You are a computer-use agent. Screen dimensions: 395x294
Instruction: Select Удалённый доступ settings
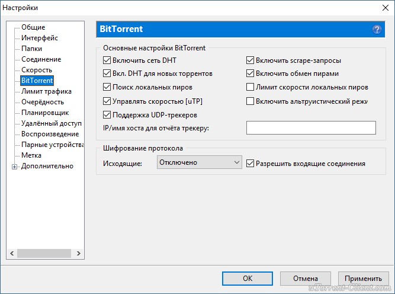pyautogui.click(x=52, y=123)
